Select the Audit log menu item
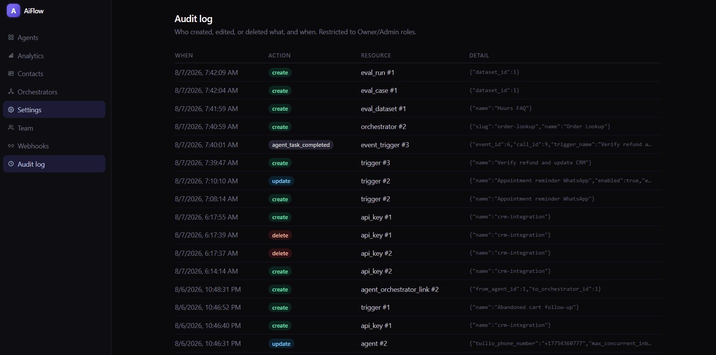Image resolution: width=716 pixels, height=355 pixels. click(54, 164)
